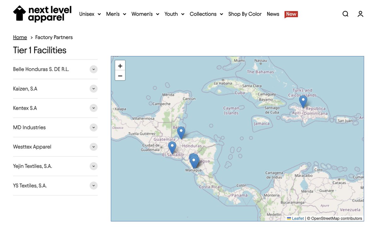This screenshot has height=230, width=378.
Task: Expand the Kentex S.A chevron
Action: (94, 108)
